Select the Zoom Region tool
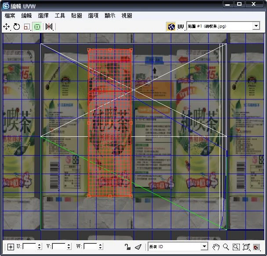 (x=236, y=247)
